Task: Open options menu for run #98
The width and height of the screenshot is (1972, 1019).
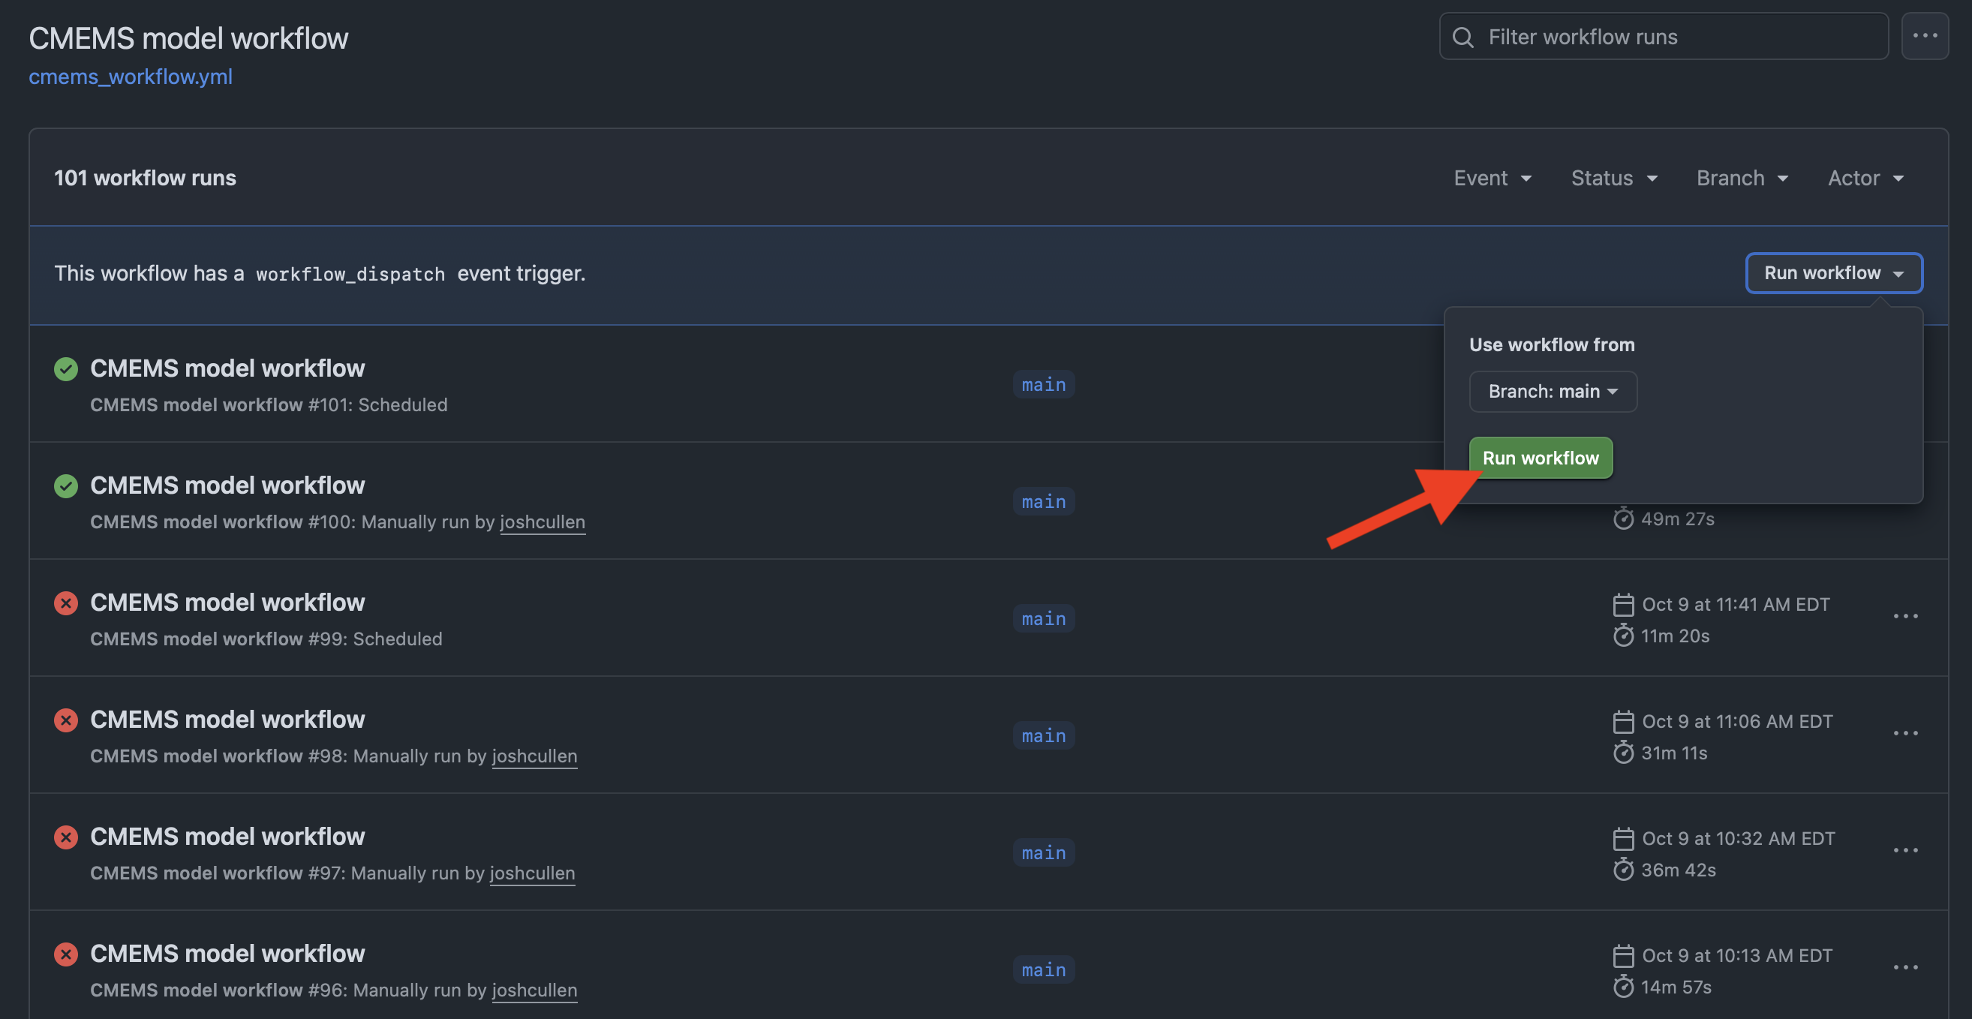Action: [x=1904, y=734]
